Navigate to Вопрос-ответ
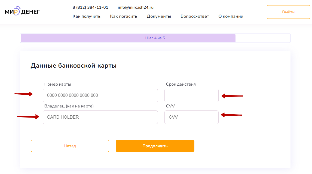 coord(195,16)
